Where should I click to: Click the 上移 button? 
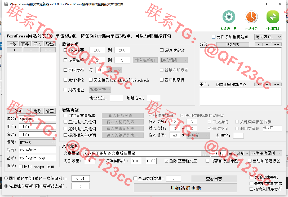pos(12,44)
